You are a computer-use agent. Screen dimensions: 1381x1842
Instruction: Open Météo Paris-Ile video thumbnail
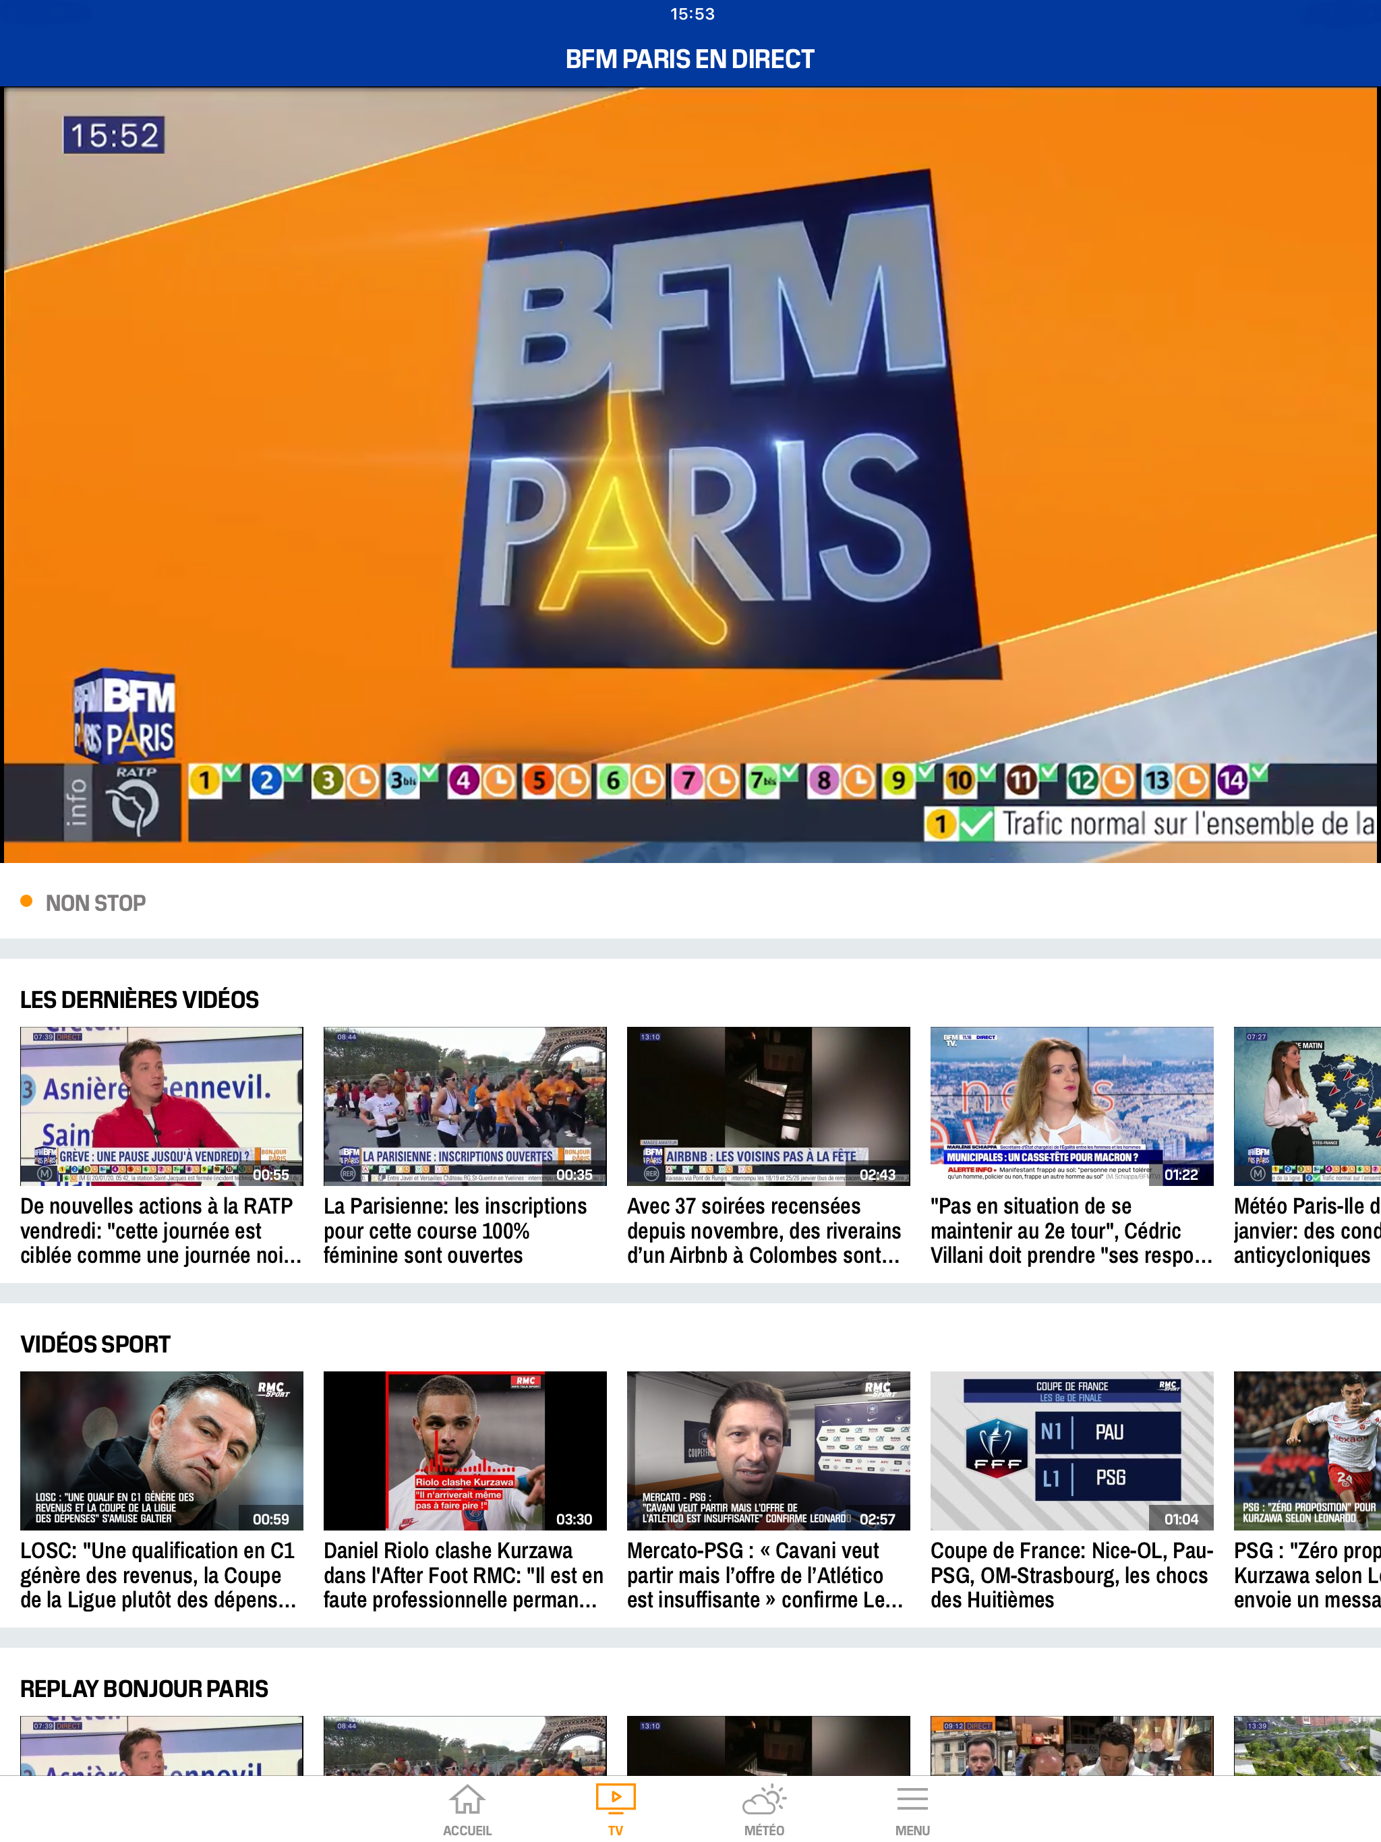[1306, 1105]
